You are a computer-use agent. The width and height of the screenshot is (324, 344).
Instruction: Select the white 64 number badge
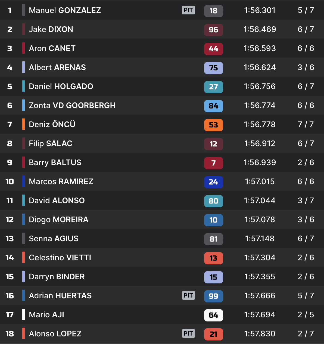pos(213,315)
